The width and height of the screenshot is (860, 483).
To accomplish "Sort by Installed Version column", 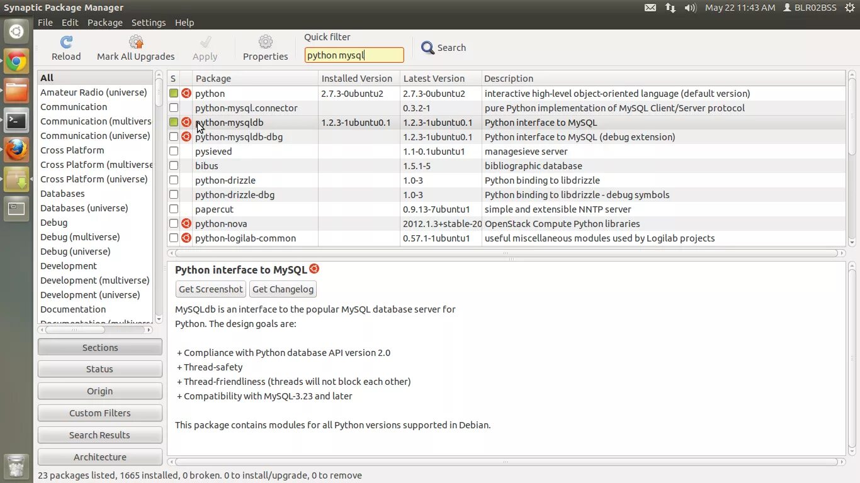I will (x=359, y=79).
